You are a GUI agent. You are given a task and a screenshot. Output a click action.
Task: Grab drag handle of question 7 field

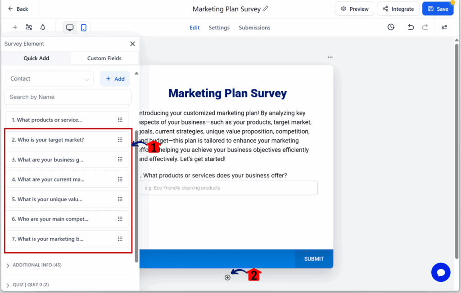pyautogui.click(x=120, y=239)
